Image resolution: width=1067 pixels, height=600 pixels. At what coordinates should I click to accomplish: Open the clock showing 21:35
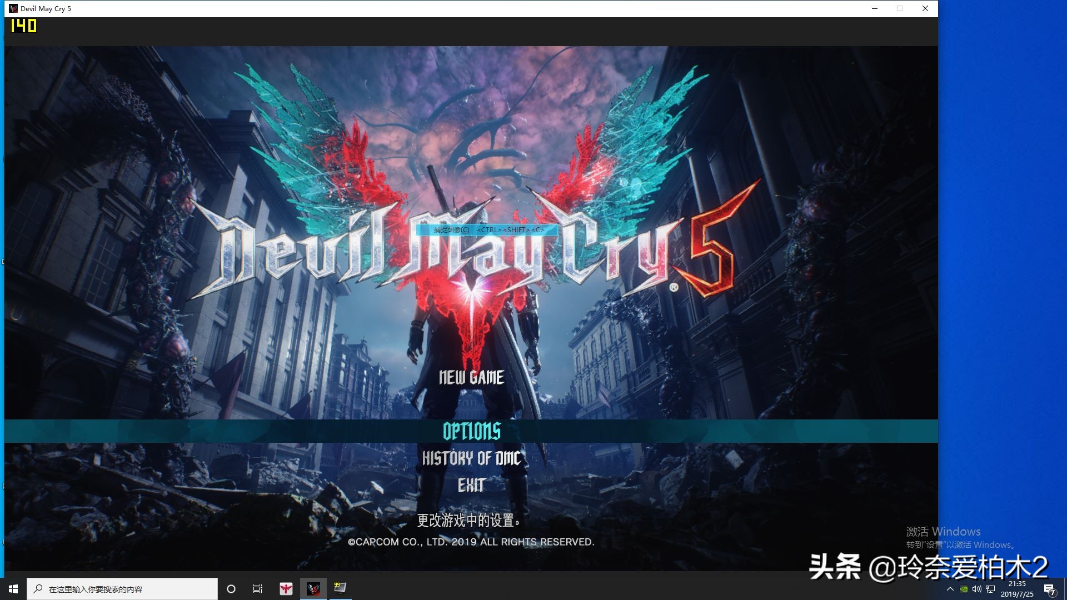[1017, 589]
